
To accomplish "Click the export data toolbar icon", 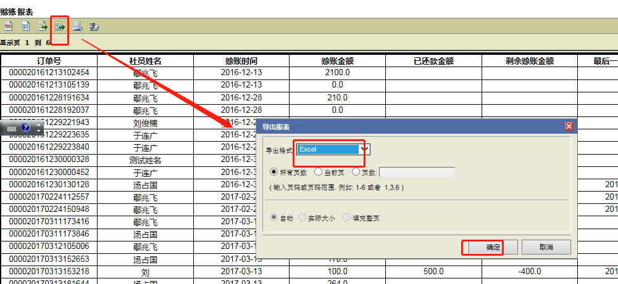I will (x=43, y=26).
